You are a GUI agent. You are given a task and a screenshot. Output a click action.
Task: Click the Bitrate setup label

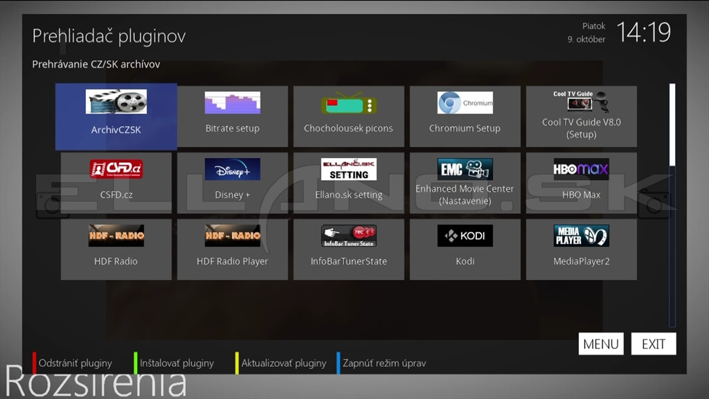(233, 128)
